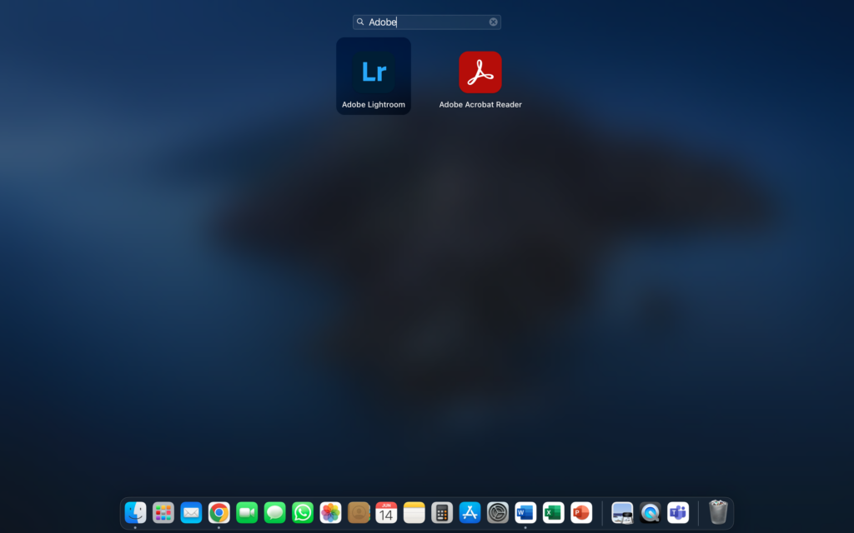This screenshot has height=533, width=854.
Task: Open Contacts app in dock
Action: (359, 512)
